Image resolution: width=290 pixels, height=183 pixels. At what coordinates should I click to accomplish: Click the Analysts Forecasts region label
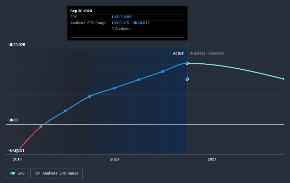click(207, 53)
